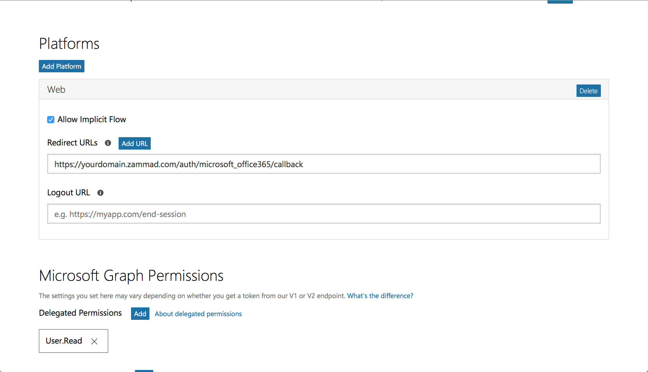
Task: Edit the zammad callback redirect URL field
Action: [324, 164]
